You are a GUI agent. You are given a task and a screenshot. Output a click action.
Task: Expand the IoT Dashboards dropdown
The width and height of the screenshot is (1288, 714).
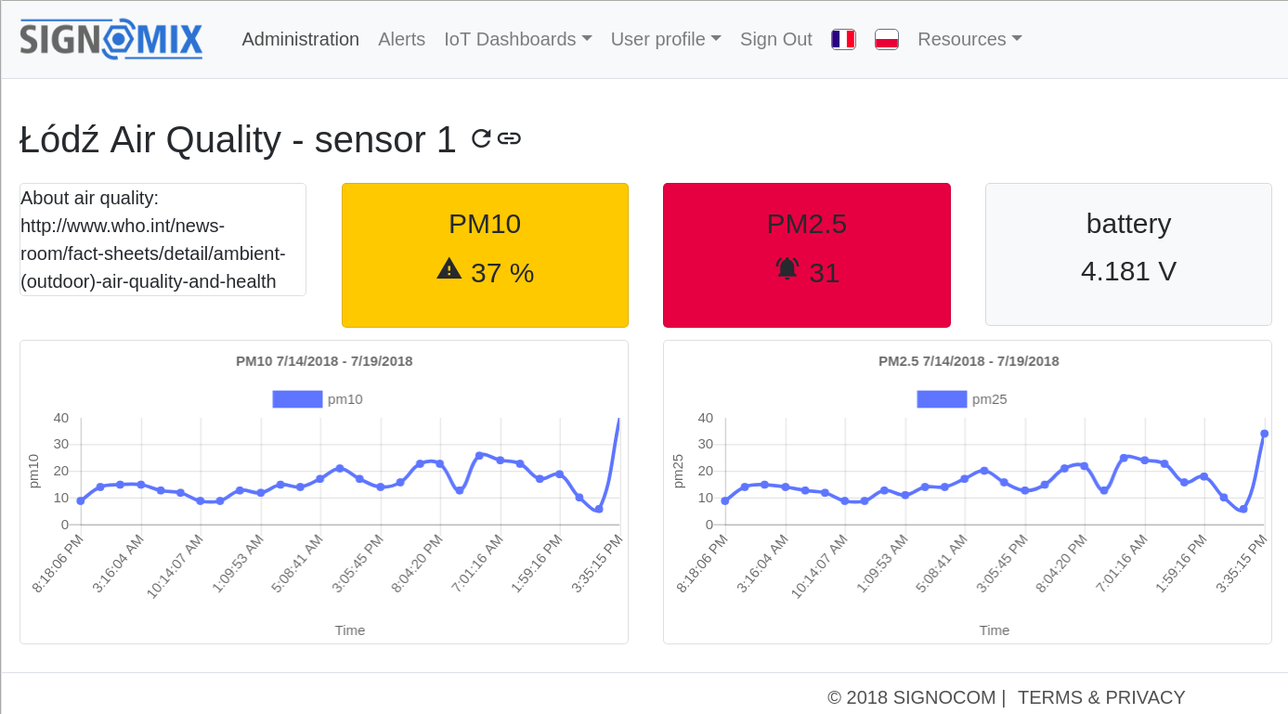click(517, 39)
